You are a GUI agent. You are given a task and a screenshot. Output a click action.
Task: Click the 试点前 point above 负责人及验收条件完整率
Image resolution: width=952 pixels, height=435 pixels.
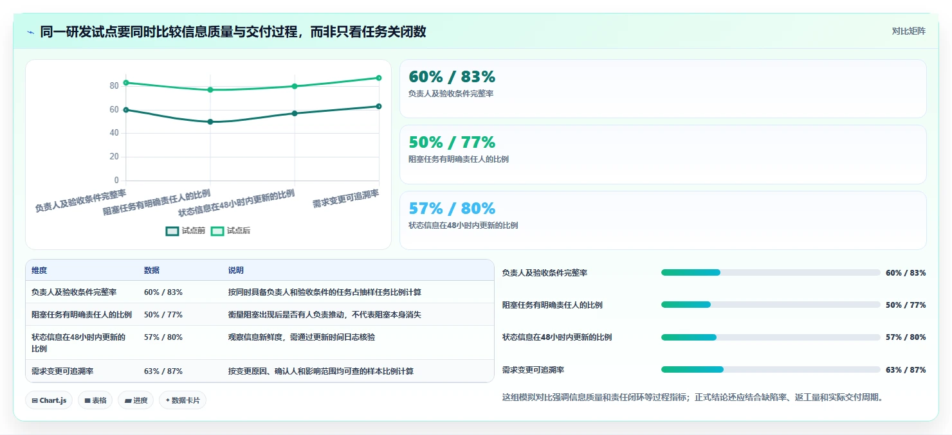click(x=126, y=110)
